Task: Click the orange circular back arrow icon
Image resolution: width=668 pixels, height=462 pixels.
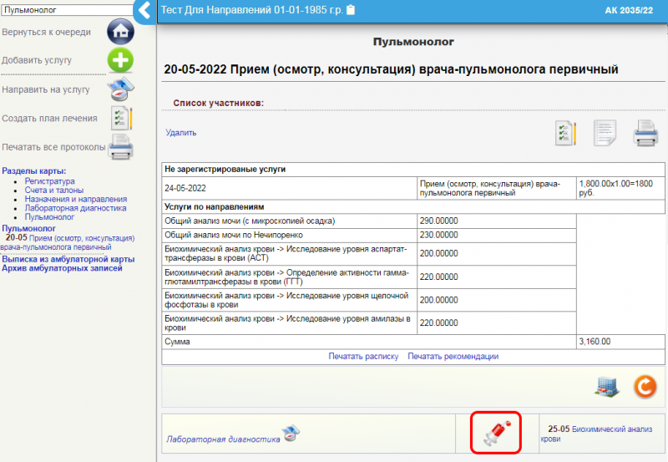Action: click(x=645, y=386)
